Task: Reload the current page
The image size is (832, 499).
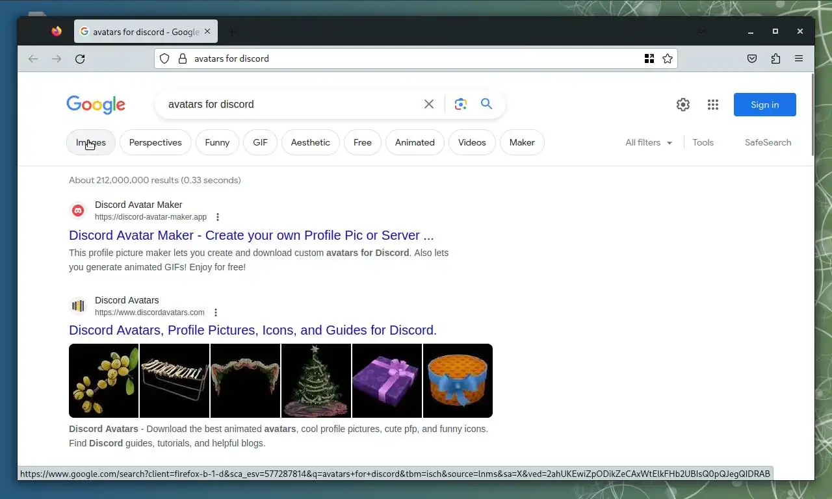Action: (80, 58)
